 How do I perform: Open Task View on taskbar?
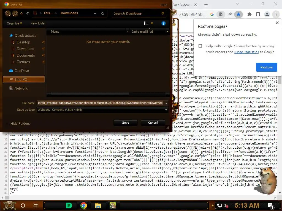[36, 206]
